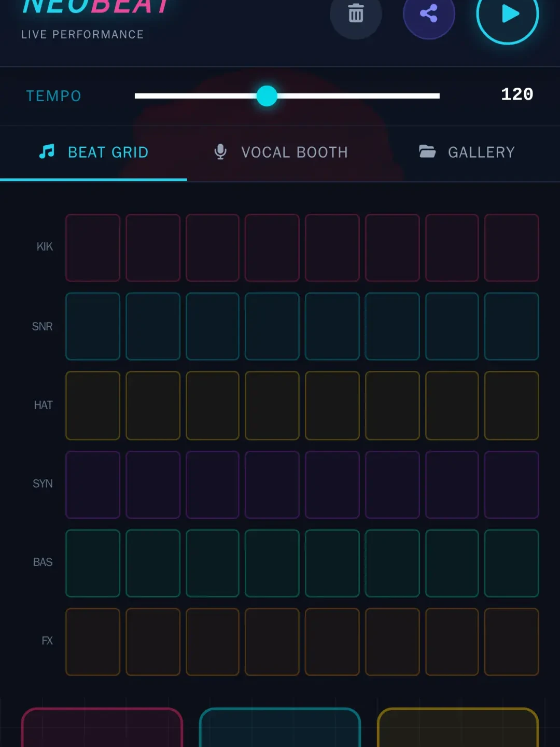The height and width of the screenshot is (747, 560).
Task: Go to the Gallery tab
Action: (467, 152)
